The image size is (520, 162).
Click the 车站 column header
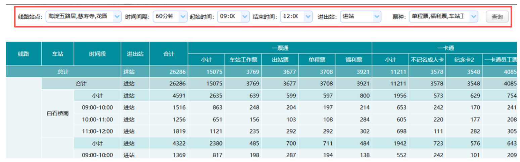point(57,54)
